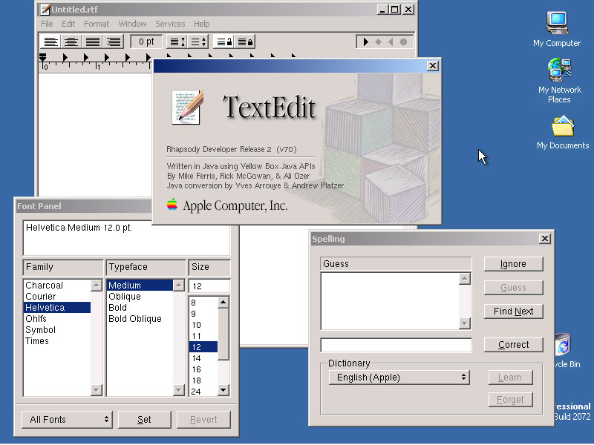This screenshot has width=594, height=445.
Task: Click Find Next in the Spelling panel
Action: click(513, 311)
